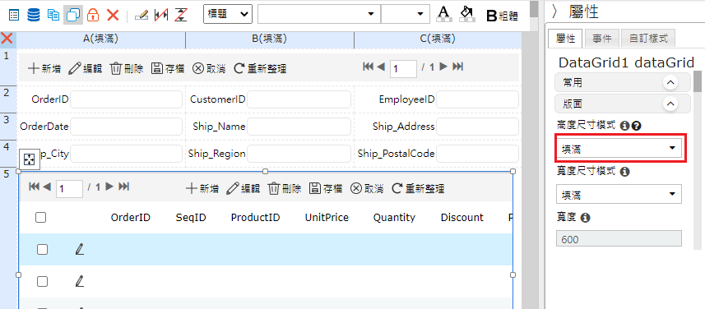Viewport: 705px width, 309px height.
Task: Click the move handle icon on DataGrid
Action: pyautogui.click(x=30, y=159)
